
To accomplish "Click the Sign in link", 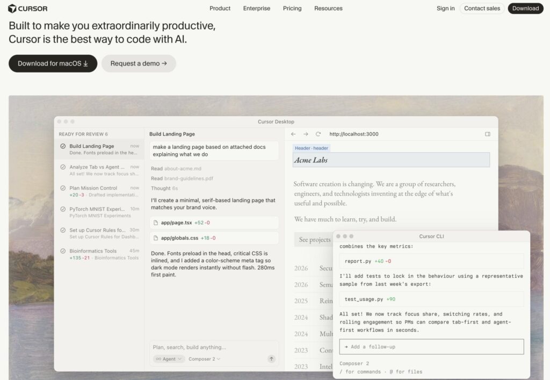I will pyautogui.click(x=445, y=9).
